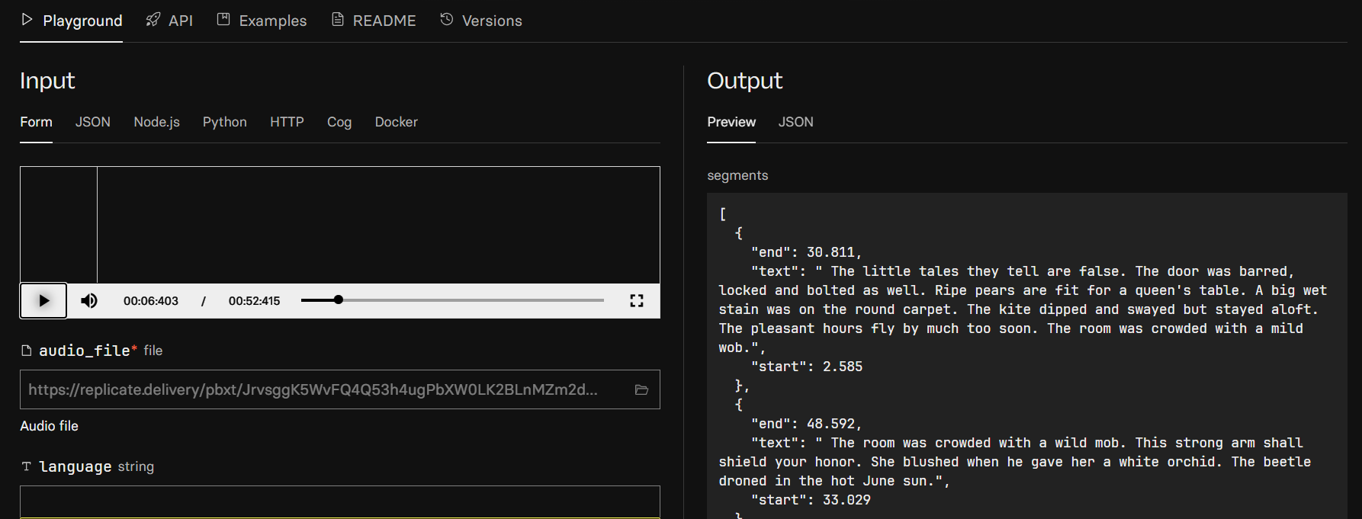
Task: Click the text-type icon beside language
Action: [27, 466]
